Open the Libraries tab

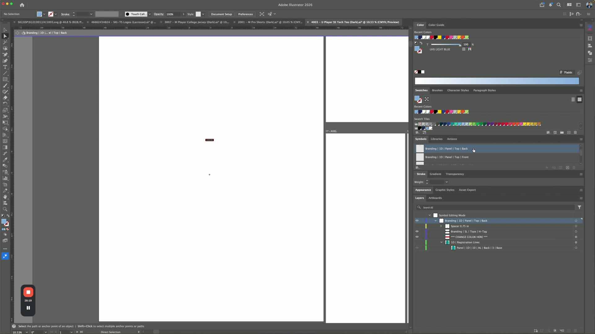point(436,139)
